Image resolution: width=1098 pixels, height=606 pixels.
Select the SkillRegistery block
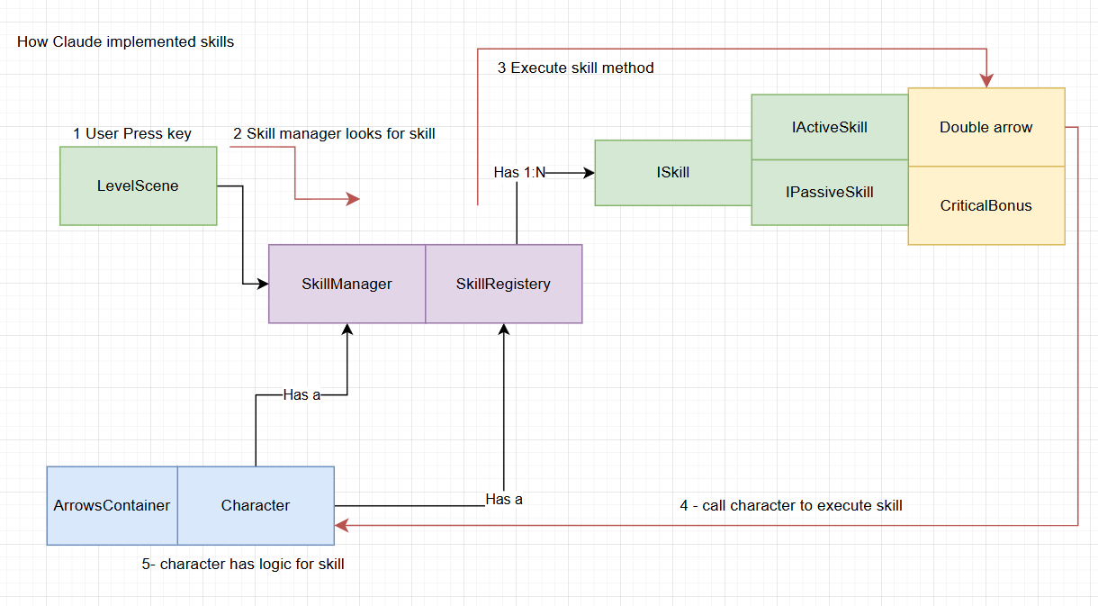[x=503, y=284]
